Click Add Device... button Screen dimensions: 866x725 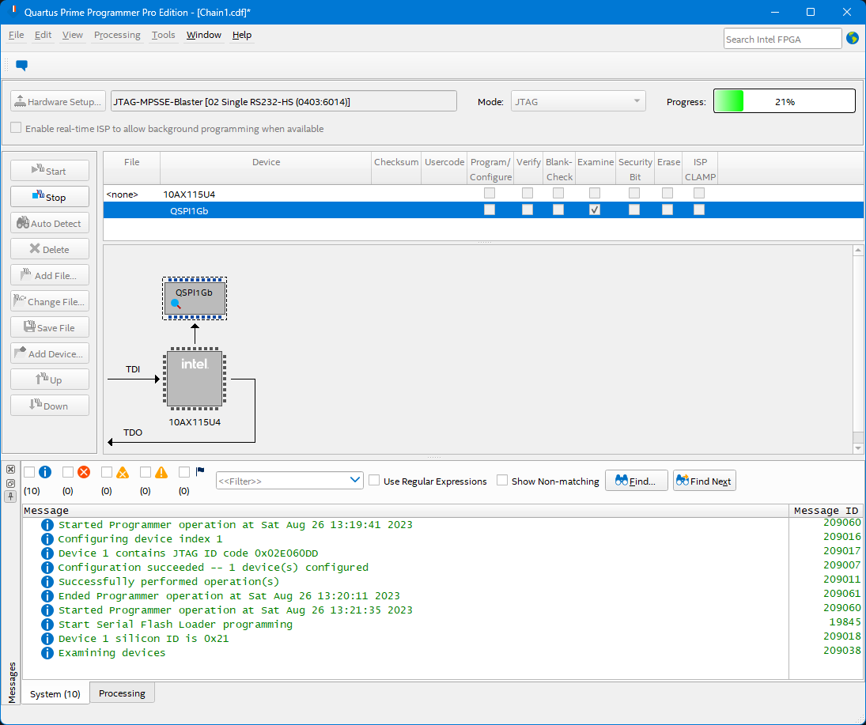[x=50, y=353]
